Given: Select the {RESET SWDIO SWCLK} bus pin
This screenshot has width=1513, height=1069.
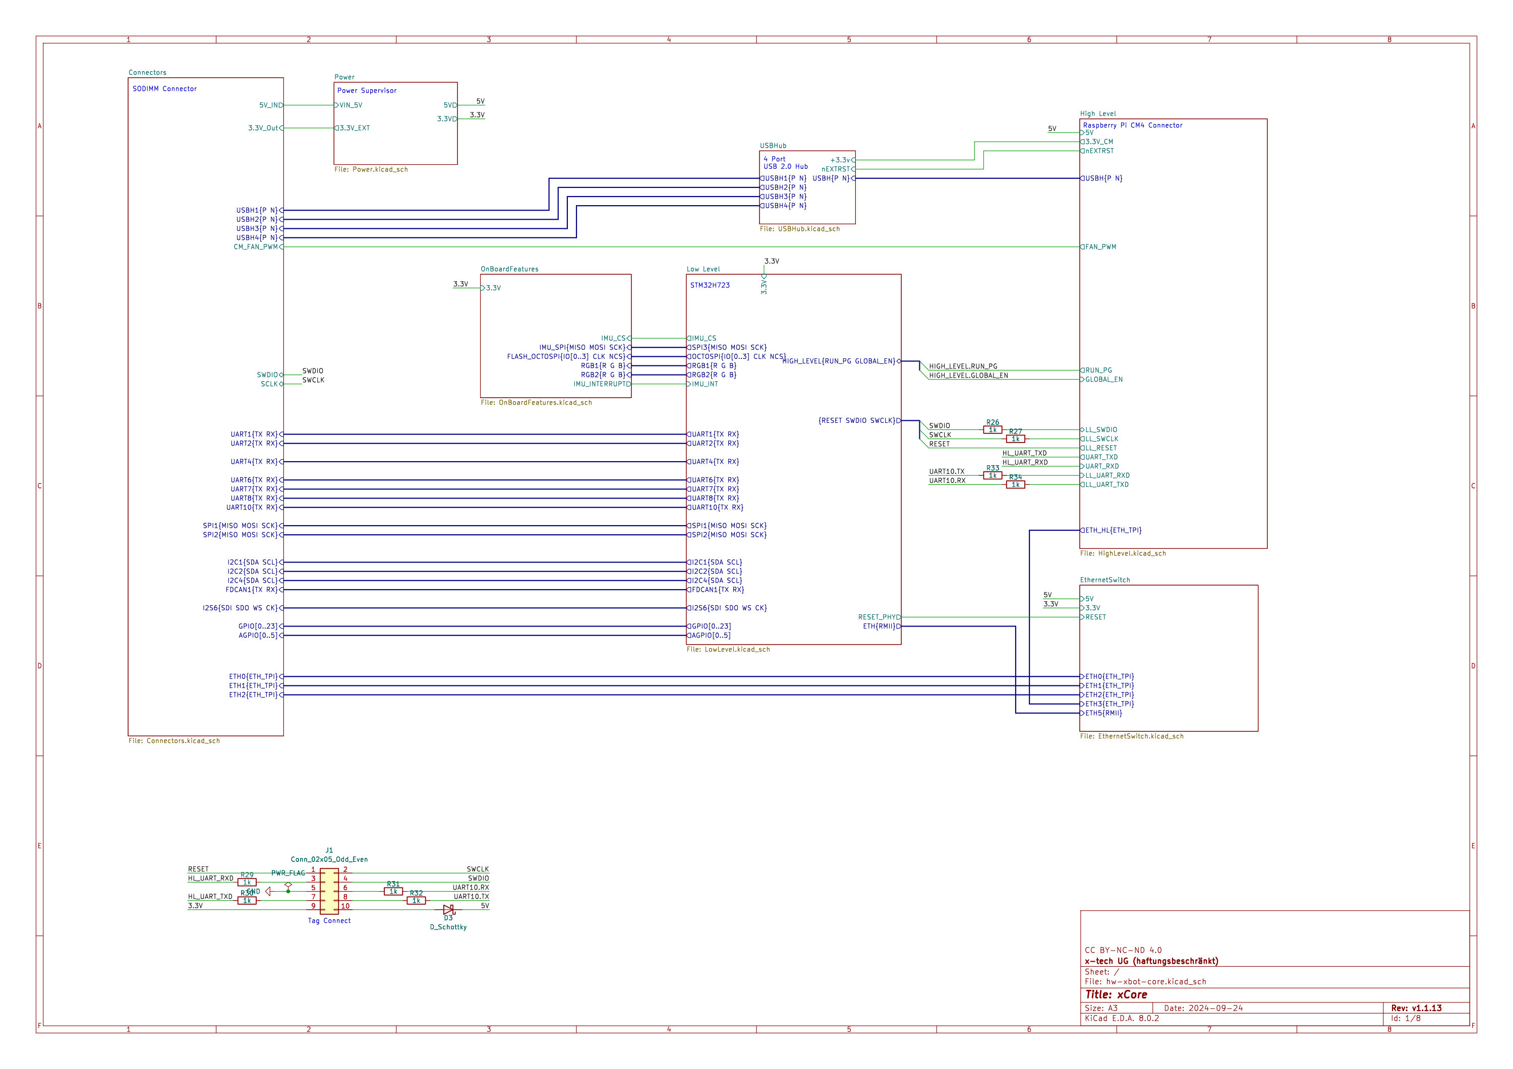Looking at the screenshot, I should point(860,420).
